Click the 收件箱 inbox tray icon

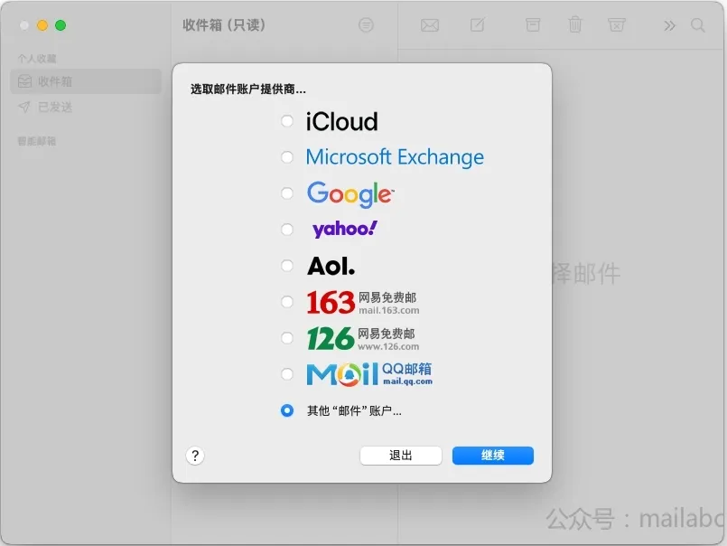(x=24, y=81)
